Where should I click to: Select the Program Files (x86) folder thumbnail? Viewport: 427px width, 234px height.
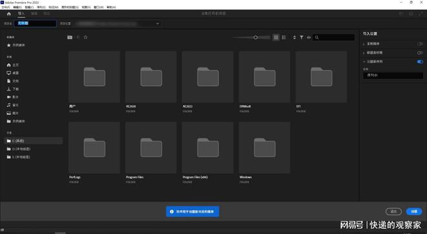[208, 148]
